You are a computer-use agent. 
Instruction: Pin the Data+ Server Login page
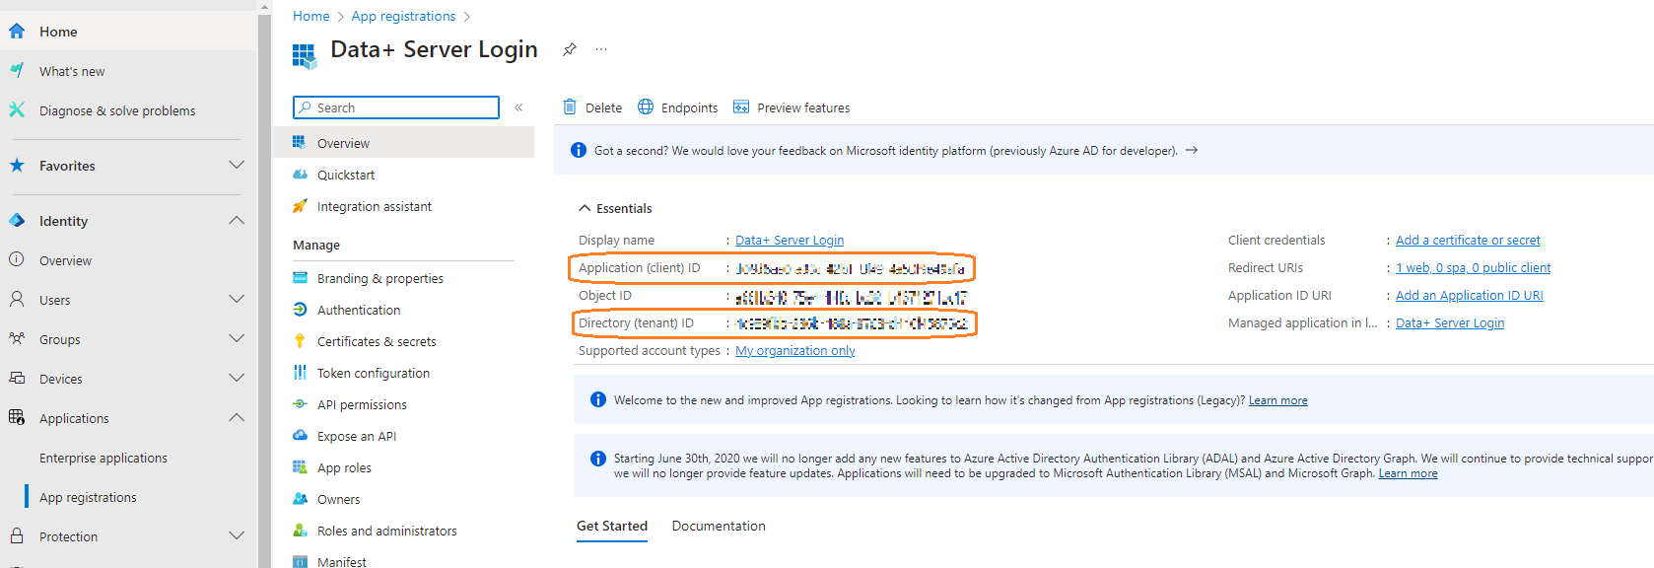click(570, 49)
